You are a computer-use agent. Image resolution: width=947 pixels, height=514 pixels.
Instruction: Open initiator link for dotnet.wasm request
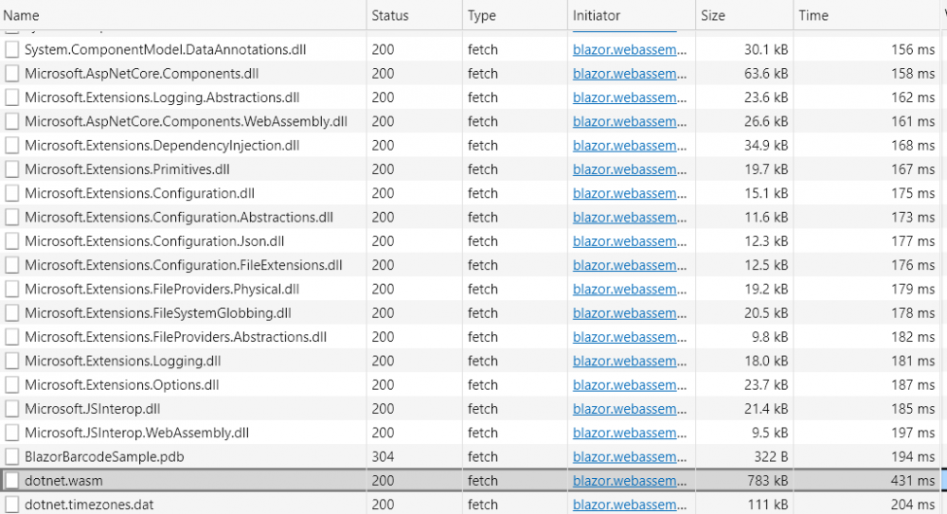coord(630,481)
